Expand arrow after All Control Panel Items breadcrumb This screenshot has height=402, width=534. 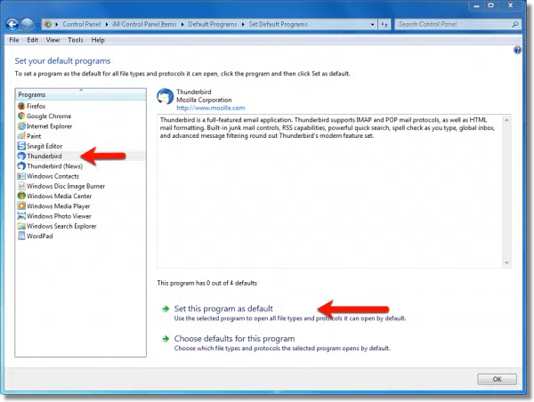click(x=182, y=25)
